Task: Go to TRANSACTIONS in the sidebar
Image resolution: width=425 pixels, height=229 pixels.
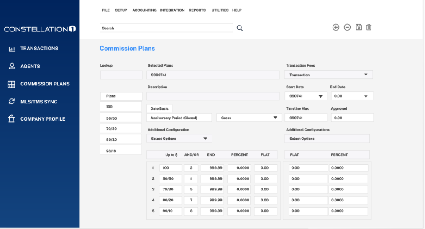Action: (x=39, y=49)
